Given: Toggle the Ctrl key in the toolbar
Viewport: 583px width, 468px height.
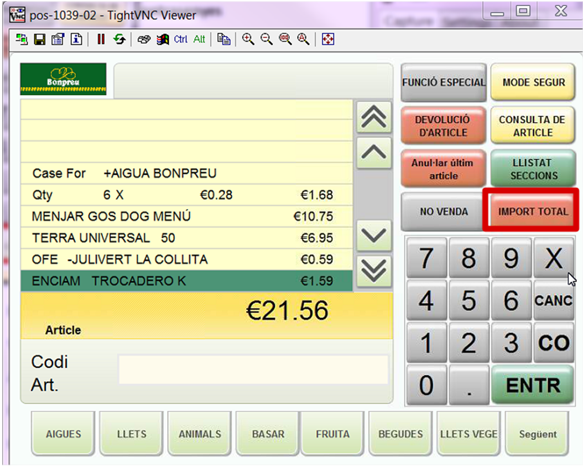Looking at the screenshot, I should (181, 40).
